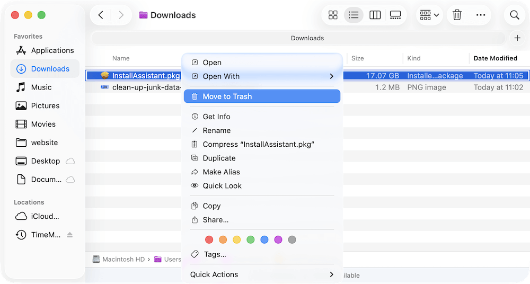Choose Duplicate in context menu
The height and width of the screenshot is (284, 530).
(262, 158)
